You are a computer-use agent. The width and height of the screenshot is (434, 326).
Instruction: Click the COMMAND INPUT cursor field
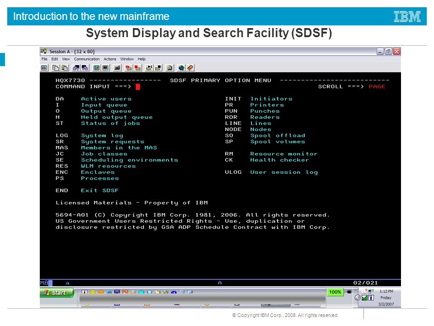point(138,87)
